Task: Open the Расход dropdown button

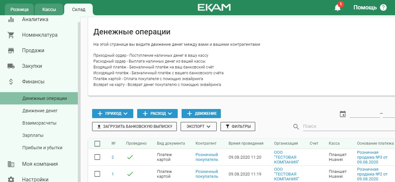Action: pos(157,114)
